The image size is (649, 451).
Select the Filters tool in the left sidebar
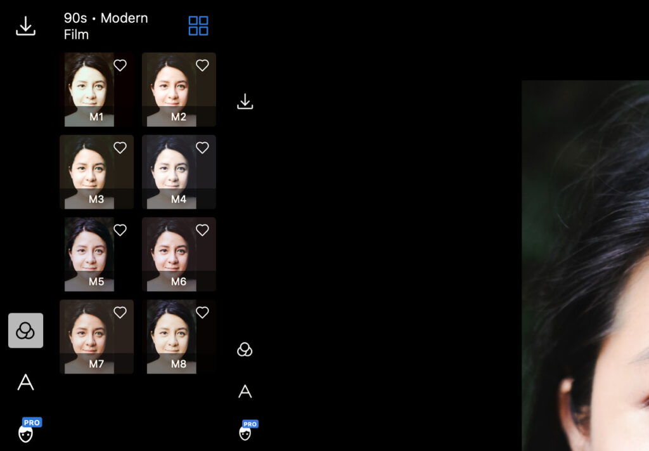click(25, 330)
